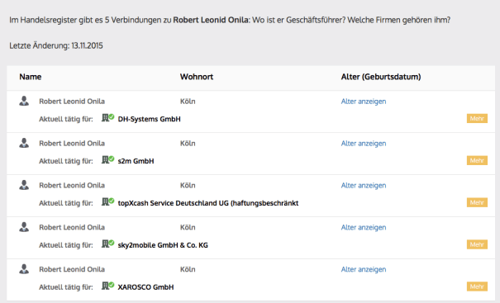Click verified building icon beside sky2mobile GmbH

tap(107, 244)
